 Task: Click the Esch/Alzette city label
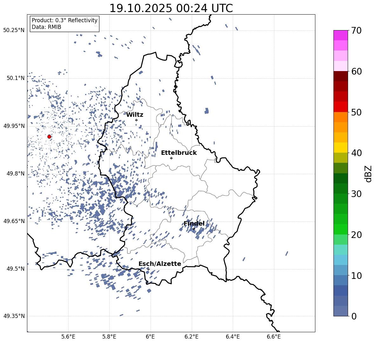tap(160, 264)
